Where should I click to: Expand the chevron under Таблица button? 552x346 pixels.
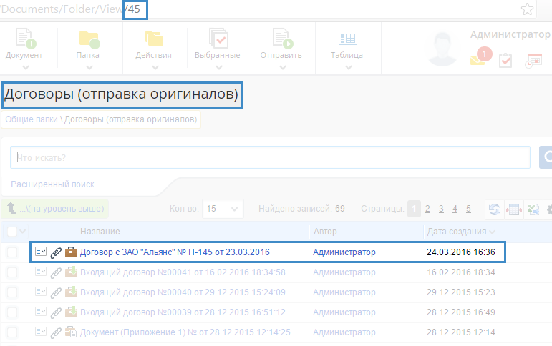[x=349, y=67]
